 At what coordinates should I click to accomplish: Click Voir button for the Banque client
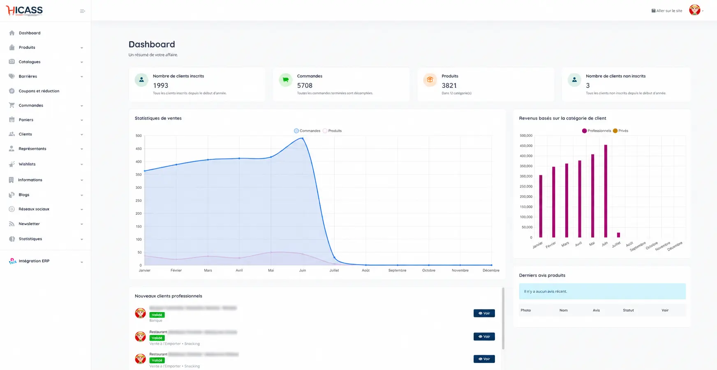click(484, 313)
